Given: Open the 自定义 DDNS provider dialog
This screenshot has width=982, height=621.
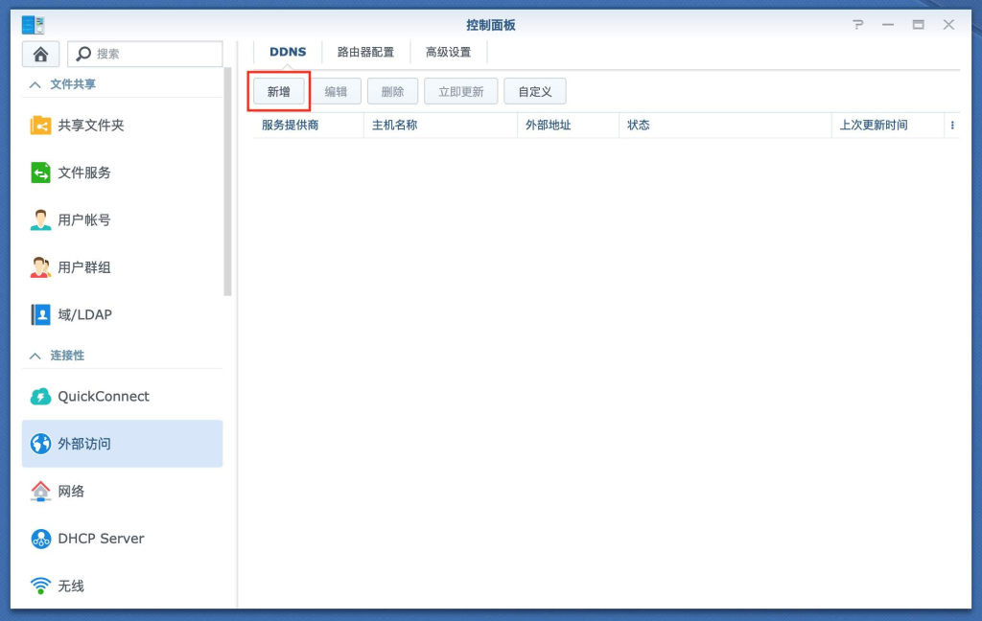Looking at the screenshot, I should [x=535, y=91].
